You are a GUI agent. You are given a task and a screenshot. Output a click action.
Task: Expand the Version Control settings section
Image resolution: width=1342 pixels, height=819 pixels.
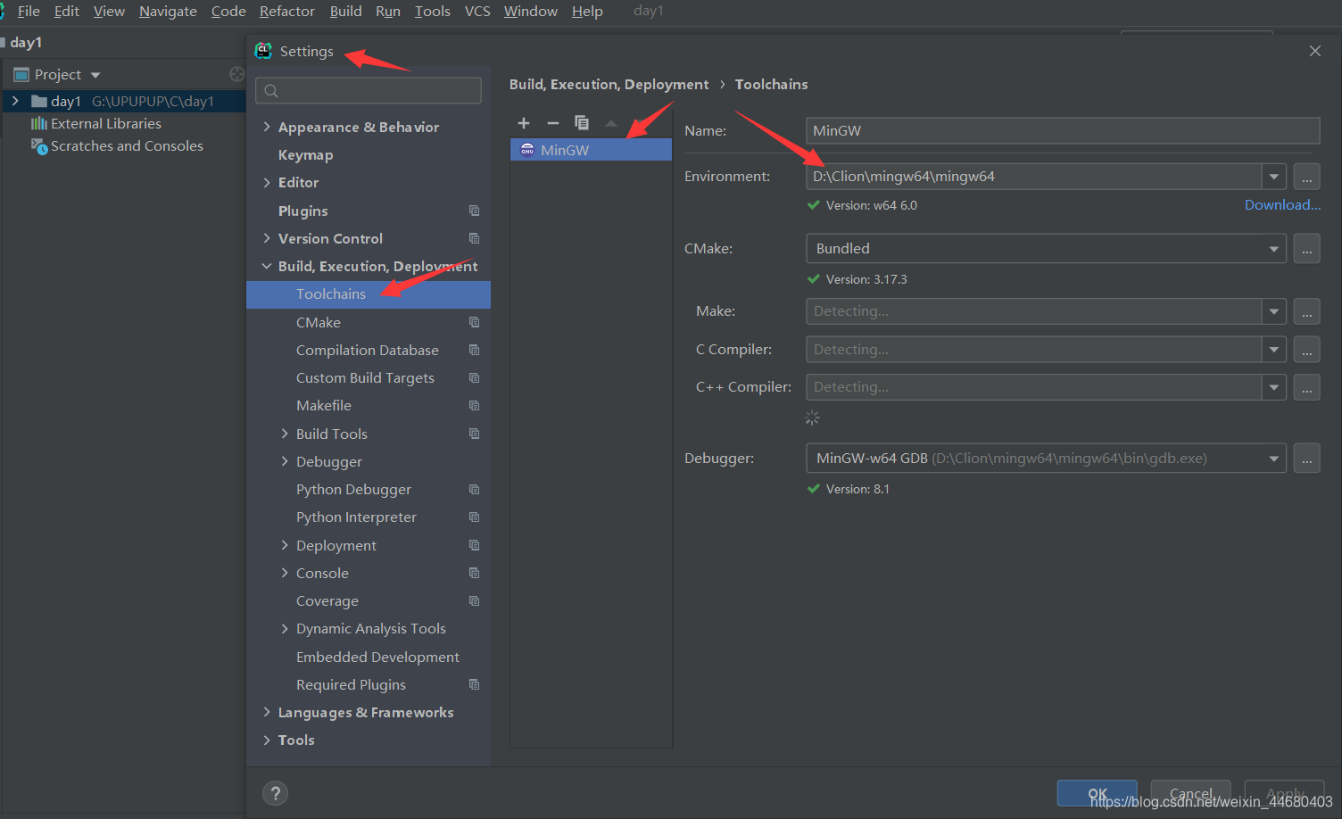coord(267,238)
